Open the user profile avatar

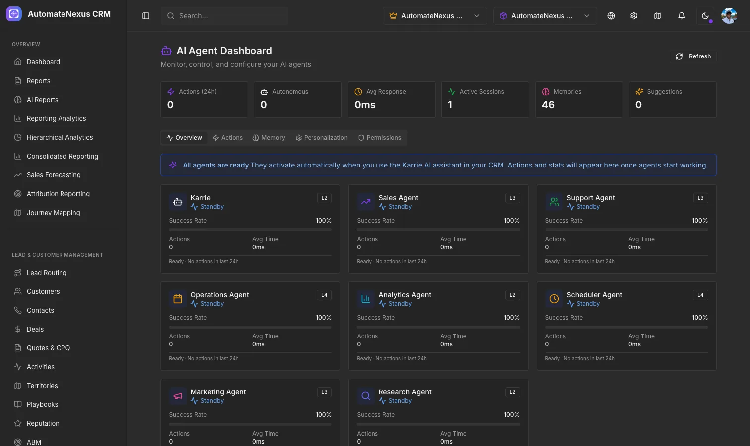coord(729,16)
